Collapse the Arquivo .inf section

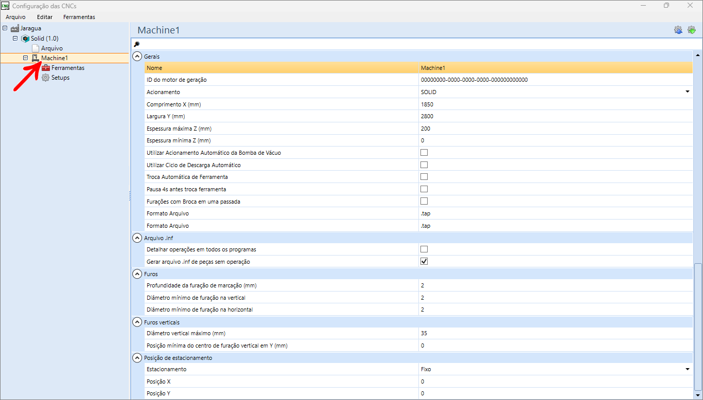coord(137,238)
